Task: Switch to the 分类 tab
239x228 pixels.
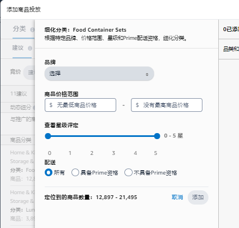Action: (19, 29)
